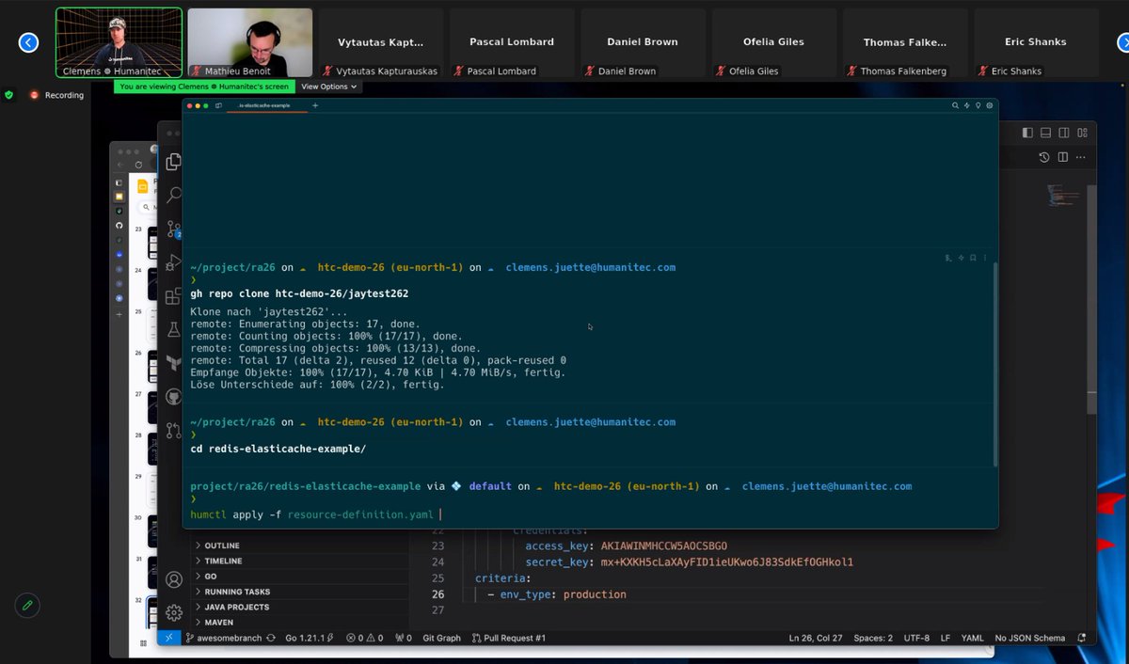The height and width of the screenshot is (664, 1129).
Task: Toggle VS Code secondary side bar
Action: [1064, 133]
